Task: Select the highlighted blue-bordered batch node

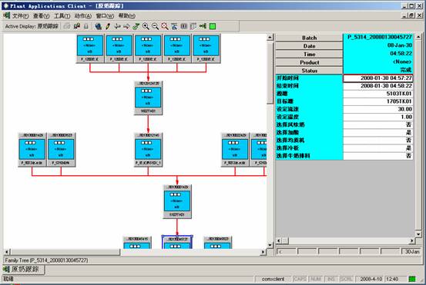Action: click(177, 242)
